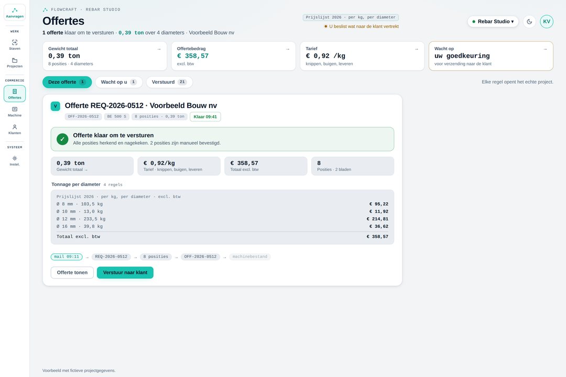Click the € 0,92/kg Tarief tile
Screen dimensions: 566x377
pos(179,166)
